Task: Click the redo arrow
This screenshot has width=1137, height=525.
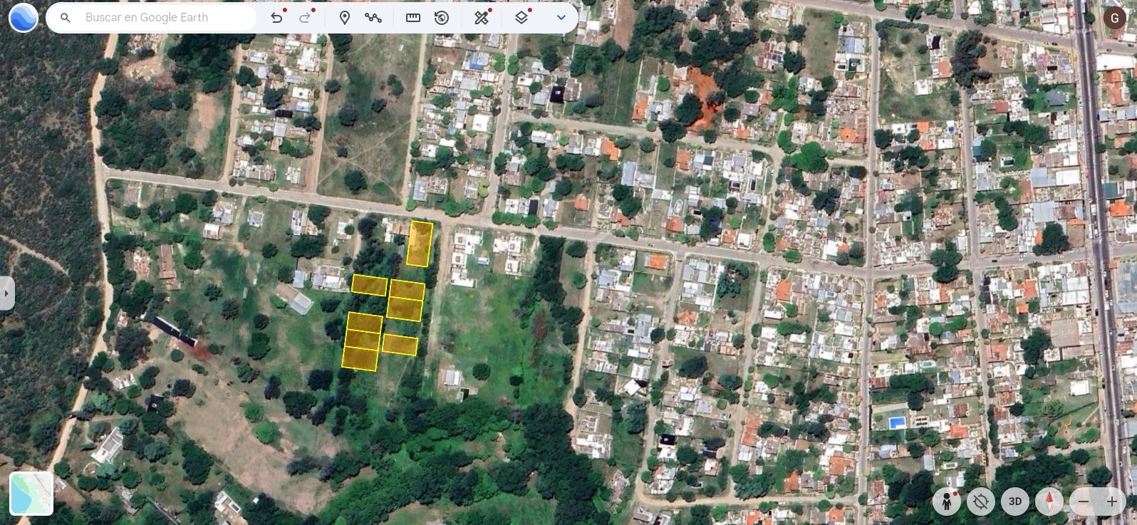Action: coord(305,18)
